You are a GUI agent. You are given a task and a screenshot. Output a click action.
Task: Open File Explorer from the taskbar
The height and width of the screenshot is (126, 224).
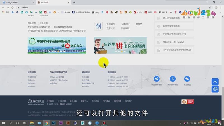coord(32,123)
